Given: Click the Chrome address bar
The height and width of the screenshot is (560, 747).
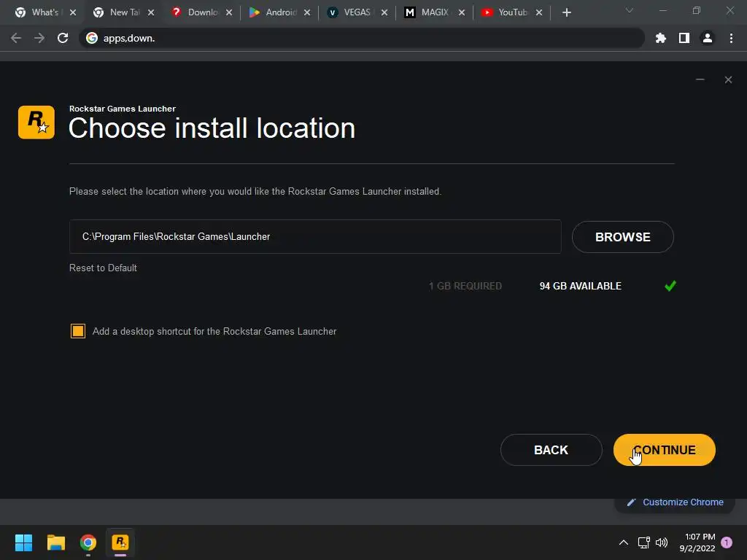Looking at the screenshot, I should [x=362, y=38].
